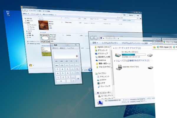Select the DVD RW drive (E:) icon
This screenshot has height=118, width=177.
pos(119,67)
